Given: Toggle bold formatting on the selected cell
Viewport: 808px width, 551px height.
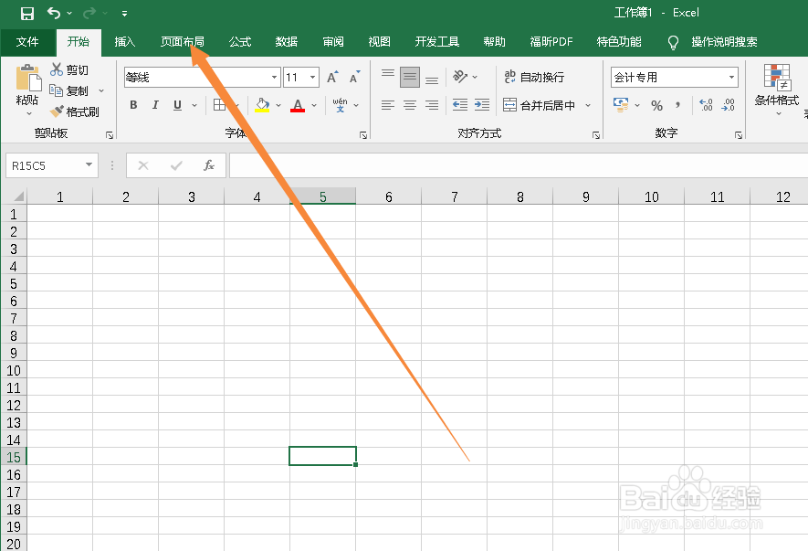Looking at the screenshot, I should (132, 105).
